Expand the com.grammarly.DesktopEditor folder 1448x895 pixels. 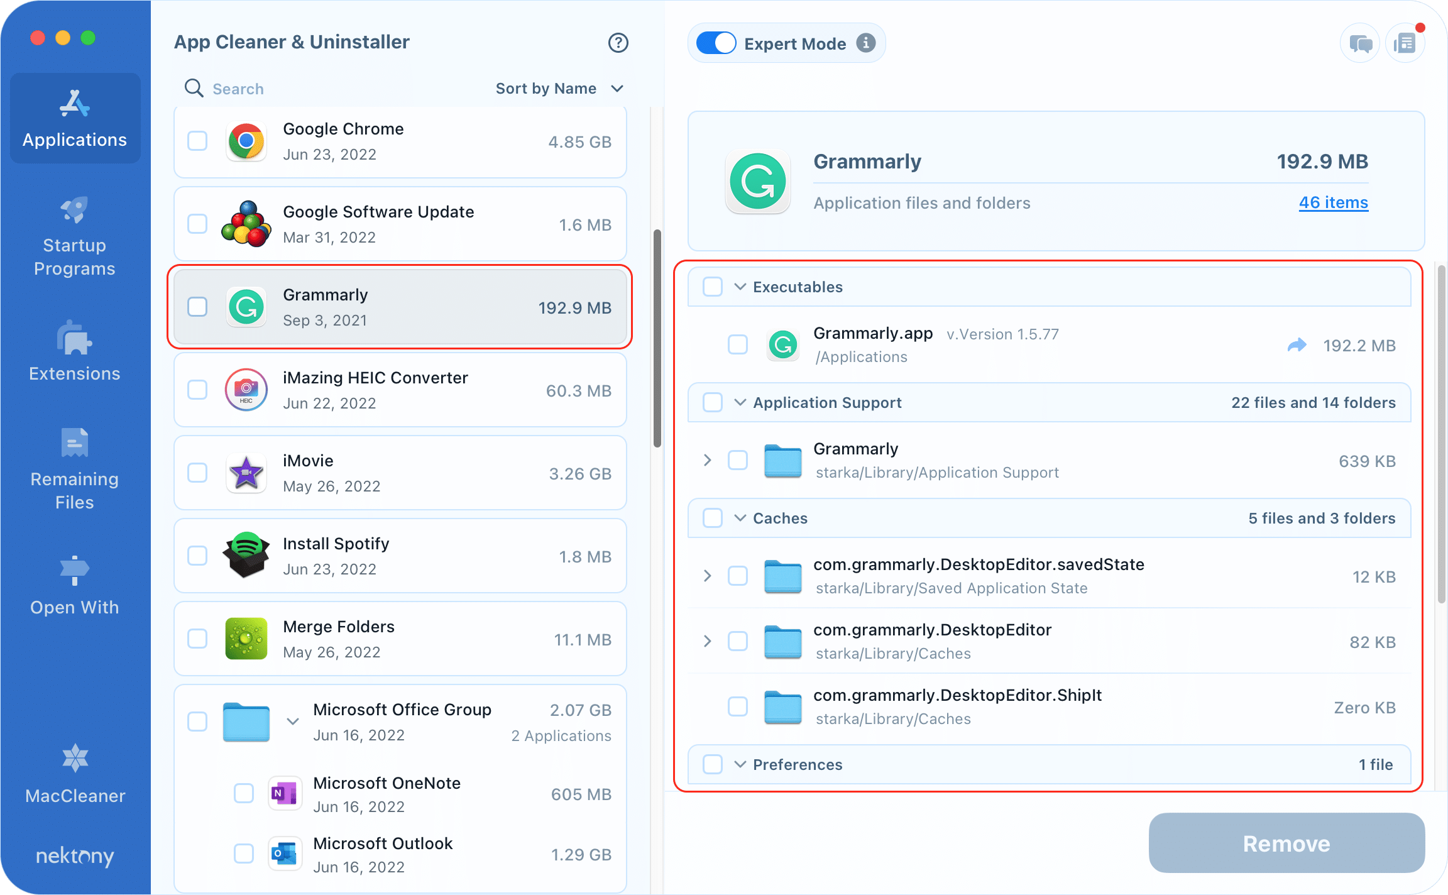pyautogui.click(x=708, y=641)
